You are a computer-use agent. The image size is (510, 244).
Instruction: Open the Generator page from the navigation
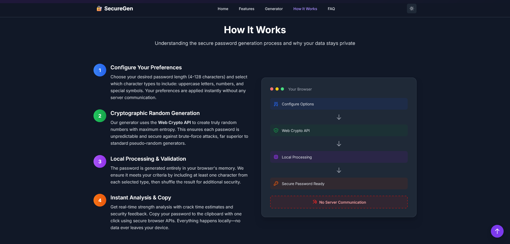click(x=274, y=9)
